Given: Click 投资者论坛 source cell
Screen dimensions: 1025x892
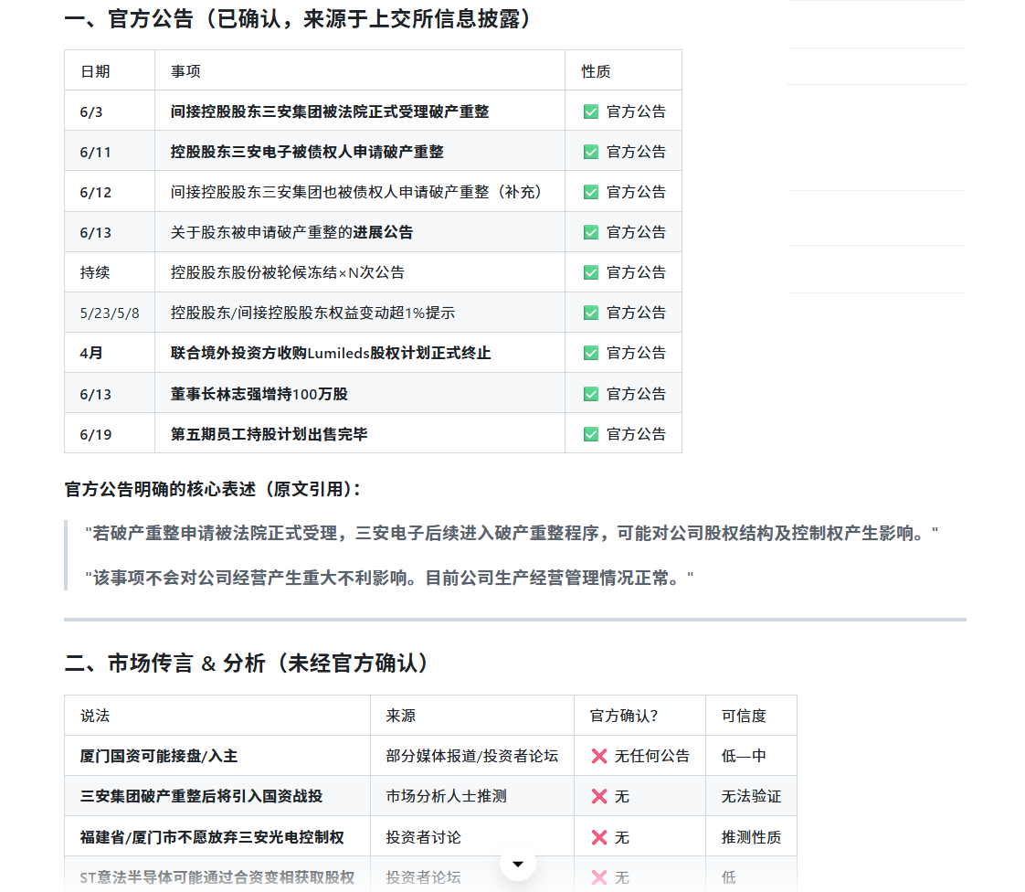Looking at the screenshot, I should click(x=424, y=877).
